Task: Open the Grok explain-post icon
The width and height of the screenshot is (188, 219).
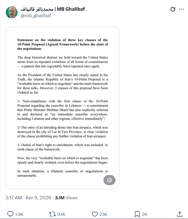Action: click(x=173, y=9)
